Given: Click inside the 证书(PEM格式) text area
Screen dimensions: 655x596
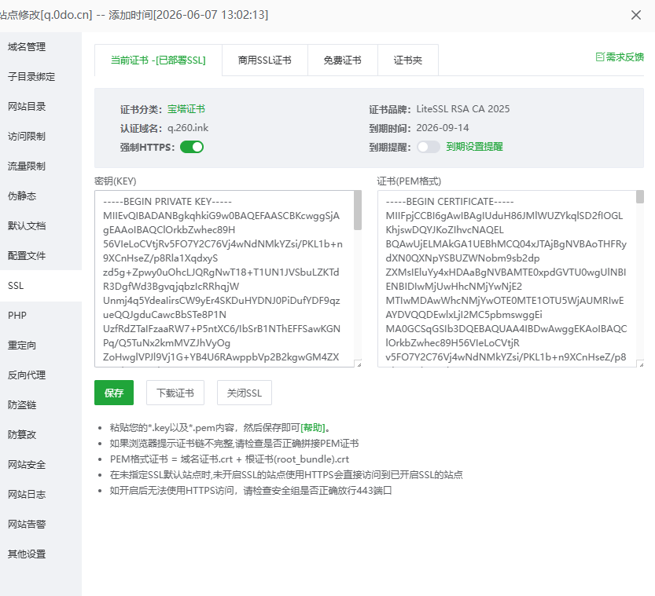Looking at the screenshot, I should (506, 279).
